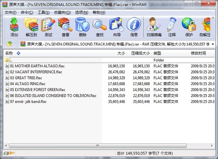The image size is (218, 159).
Task: Open the Tools (工具) menu
Action: pos(44,12)
